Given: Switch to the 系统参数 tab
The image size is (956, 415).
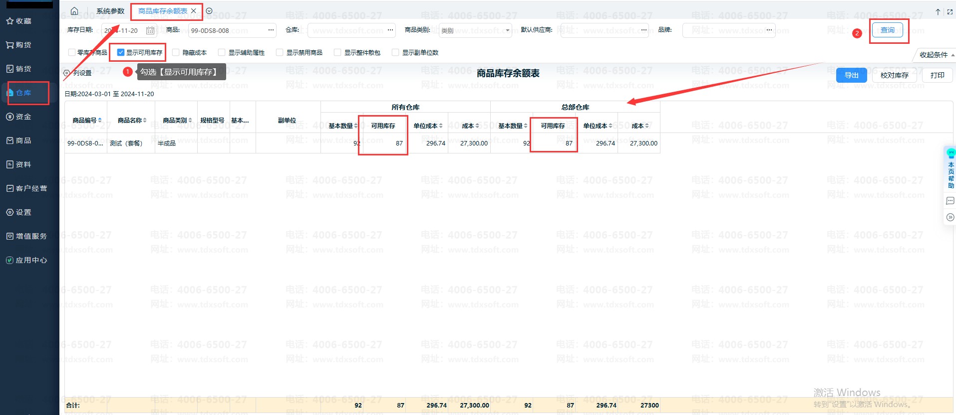Looking at the screenshot, I should coord(110,11).
